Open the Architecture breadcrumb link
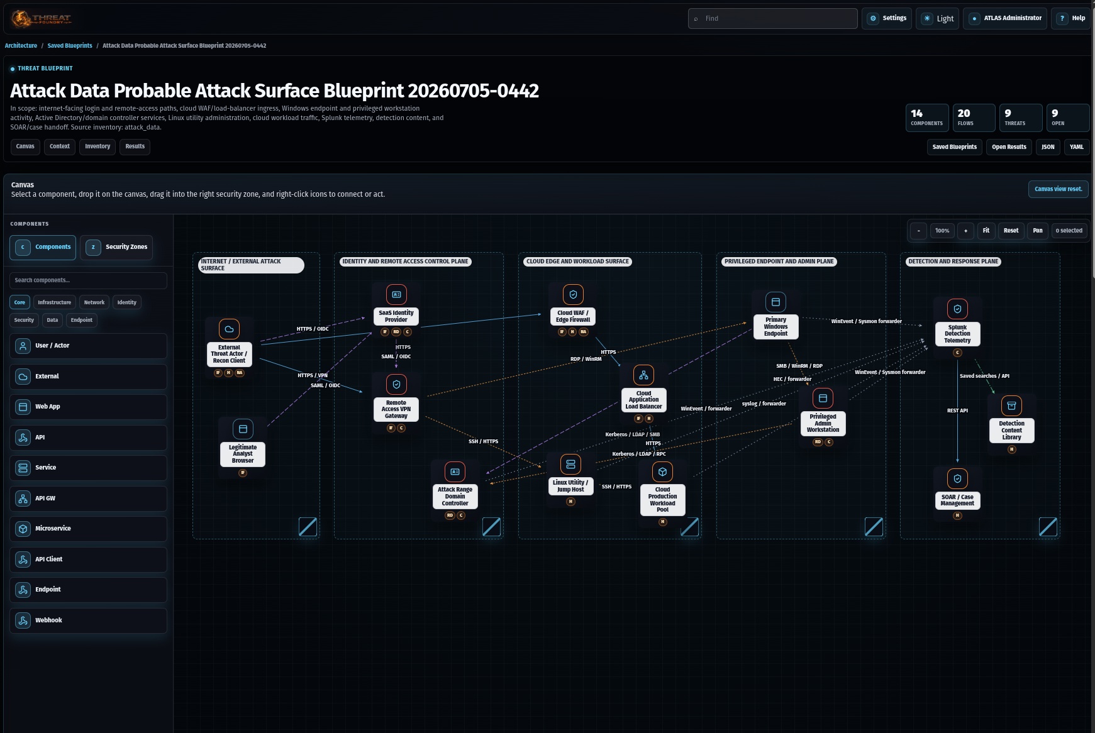 tap(21, 45)
